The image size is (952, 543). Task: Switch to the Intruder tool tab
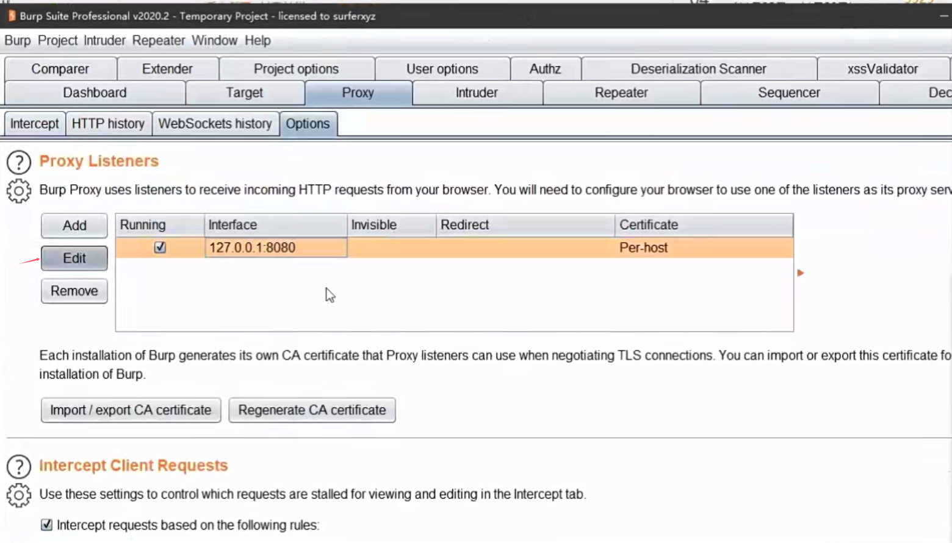tap(477, 93)
